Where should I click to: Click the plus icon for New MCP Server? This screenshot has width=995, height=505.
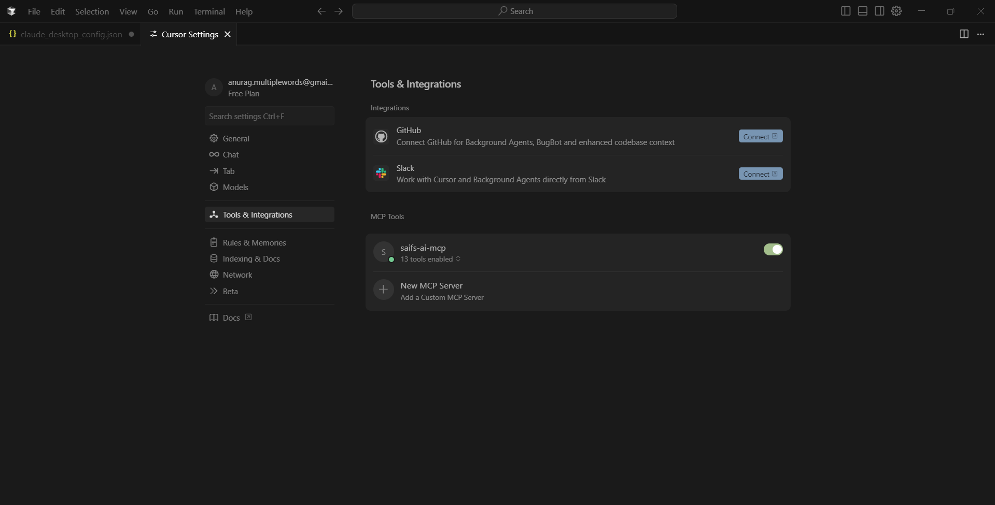click(384, 290)
